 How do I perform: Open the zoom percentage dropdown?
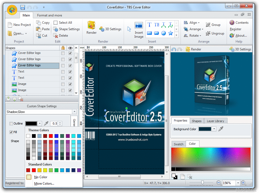238,183
